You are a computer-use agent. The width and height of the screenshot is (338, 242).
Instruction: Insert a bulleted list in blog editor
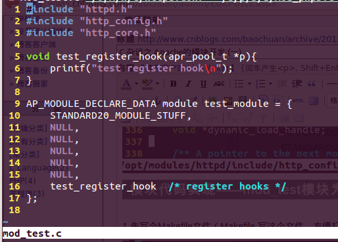point(239,84)
